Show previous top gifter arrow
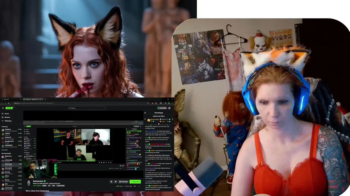Screen dimensions: 350x196 point(145,119)
